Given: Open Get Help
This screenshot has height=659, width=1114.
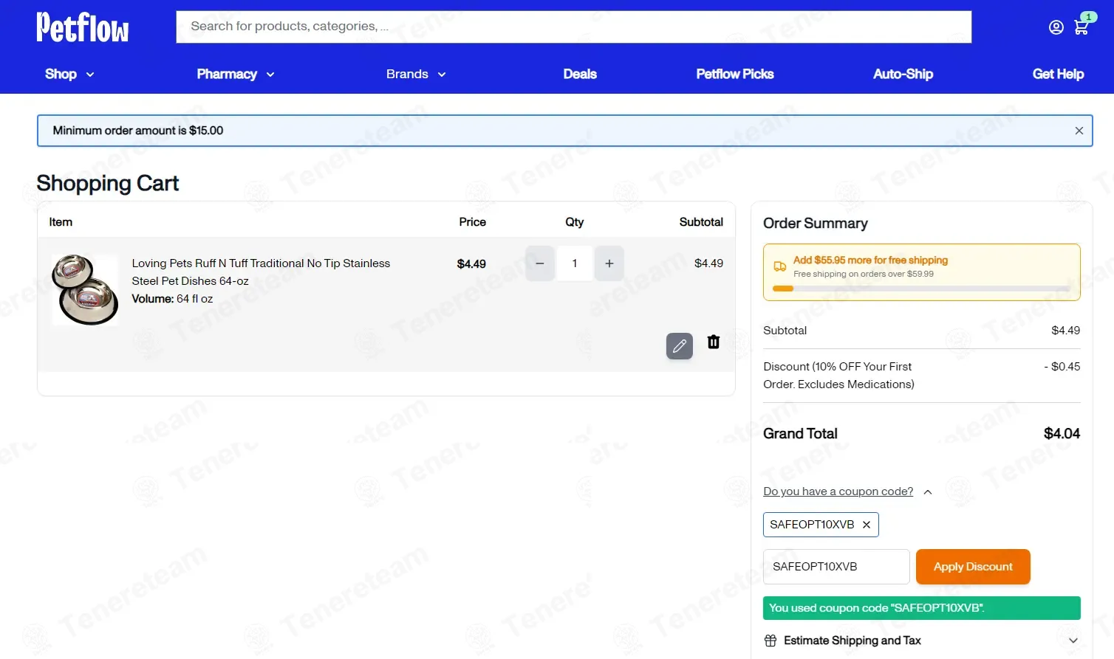Looking at the screenshot, I should pyautogui.click(x=1058, y=74).
